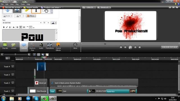The image size is (180, 101).
Task: Click the Cut tool on timeline toolbar
Action: (34, 55)
